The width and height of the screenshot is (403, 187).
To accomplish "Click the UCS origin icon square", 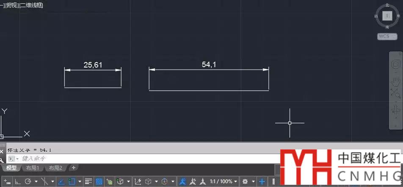I will pos(2,136).
